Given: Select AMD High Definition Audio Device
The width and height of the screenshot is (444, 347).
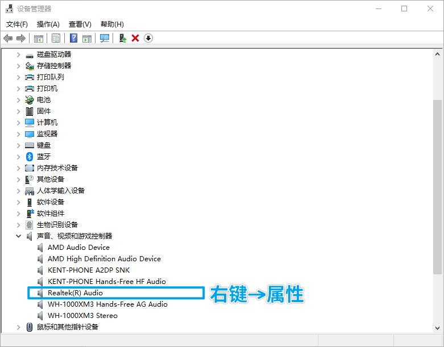Looking at the screenshot, I should click(104, 259).
